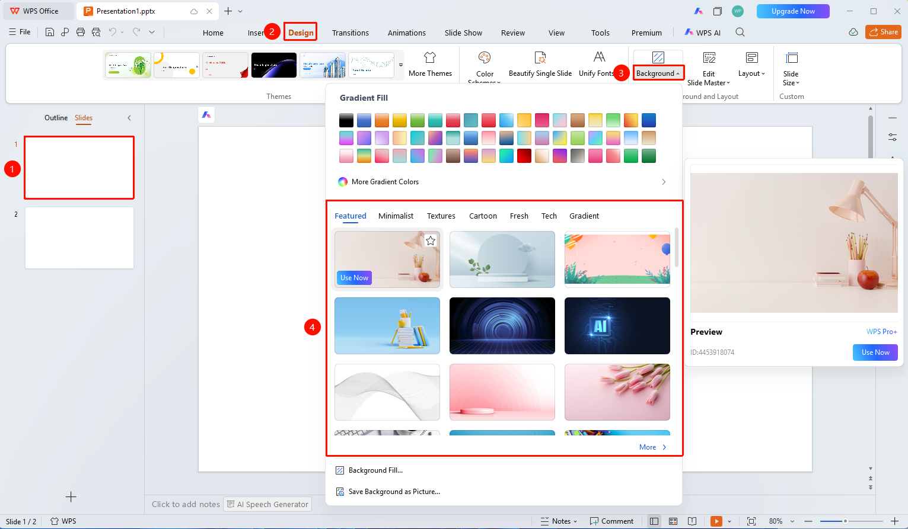Switch to the Animations tab
Screen dimensions: 908x529
[407, 33]
